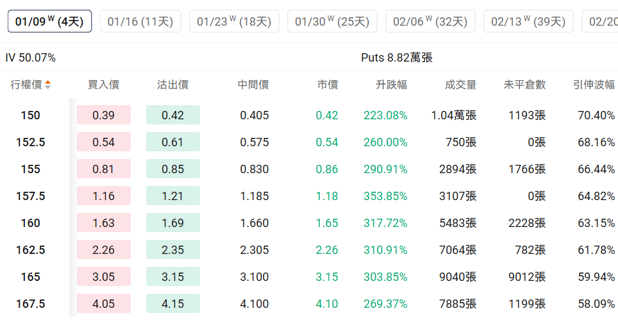The height and width of the screenshot is (320, 618).
Task: Sort by strike price using the 行權價 sort icon
Action: [x=48, y=85]
